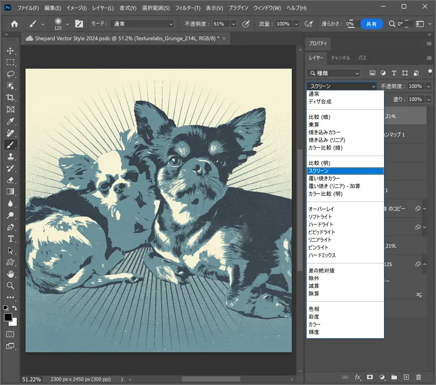Add layer mask from Layers panel footer
436x385 pixels.
coord(370,377)
